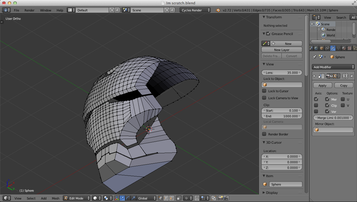The height and width of the screenshot is (202, 357).
Task: Open the Object properties cube tab
Action: 322,48
